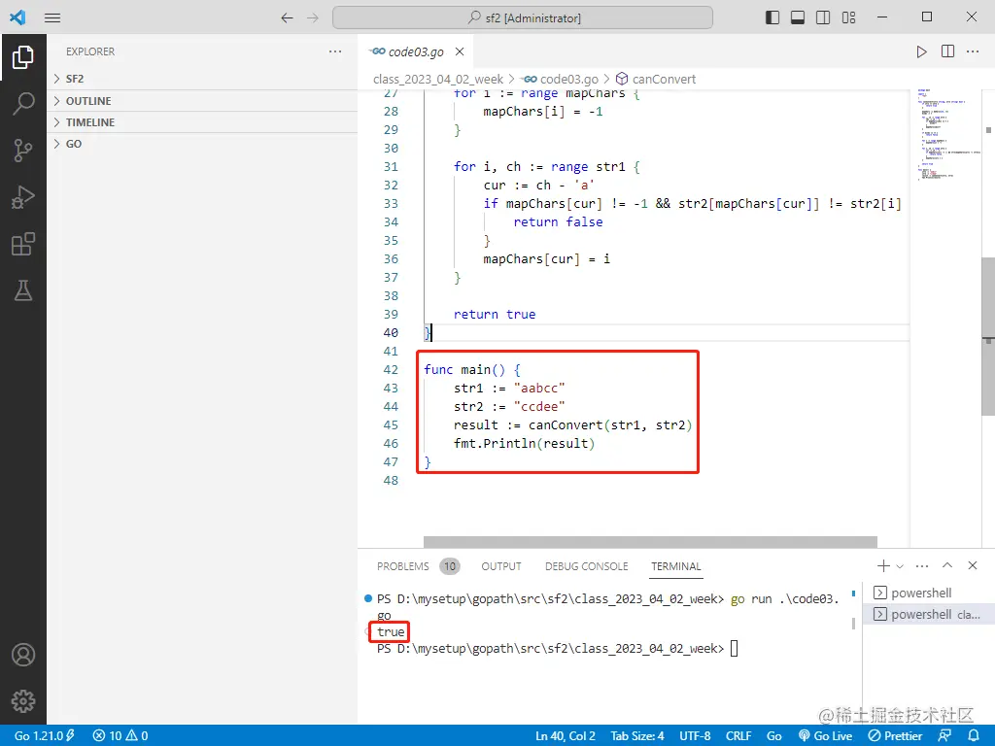The width and height of the screenshot is (995, 746).
Task: Navigate forward with the right arrow
Action: [x=313, y=17]
